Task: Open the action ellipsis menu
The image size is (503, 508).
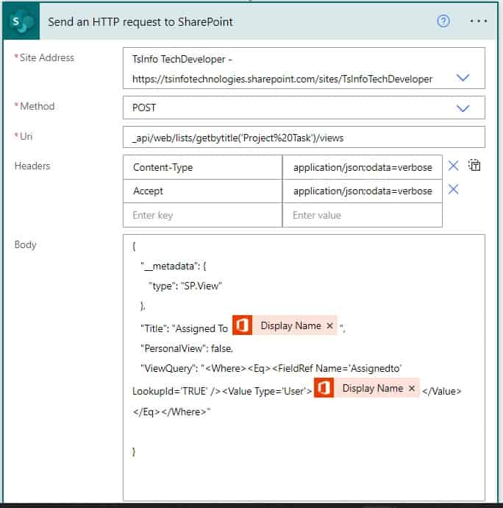Action: pos(479,21)
